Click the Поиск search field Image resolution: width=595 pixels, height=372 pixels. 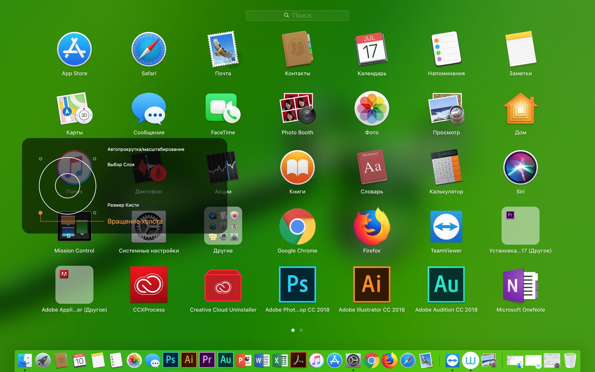[x=297, y=15]
